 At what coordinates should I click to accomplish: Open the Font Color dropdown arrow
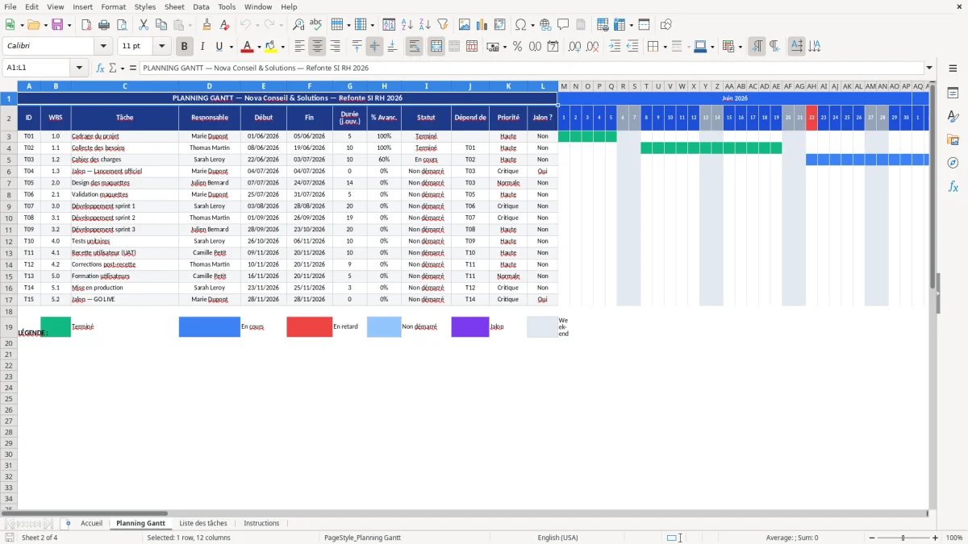pos(259,47)
